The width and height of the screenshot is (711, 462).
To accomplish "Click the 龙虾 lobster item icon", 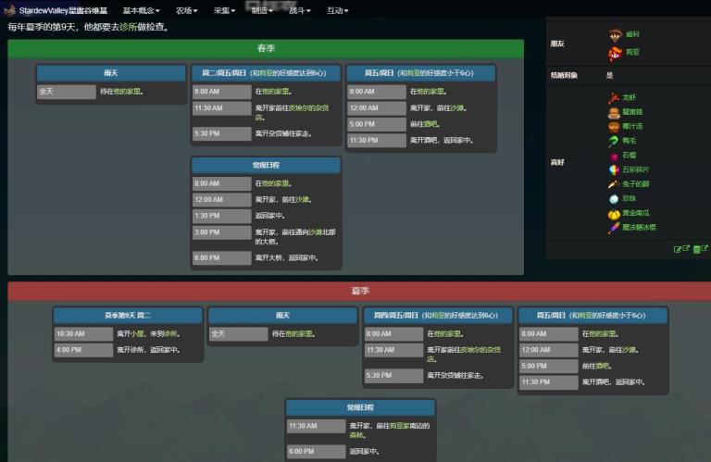I will point(614,97).
